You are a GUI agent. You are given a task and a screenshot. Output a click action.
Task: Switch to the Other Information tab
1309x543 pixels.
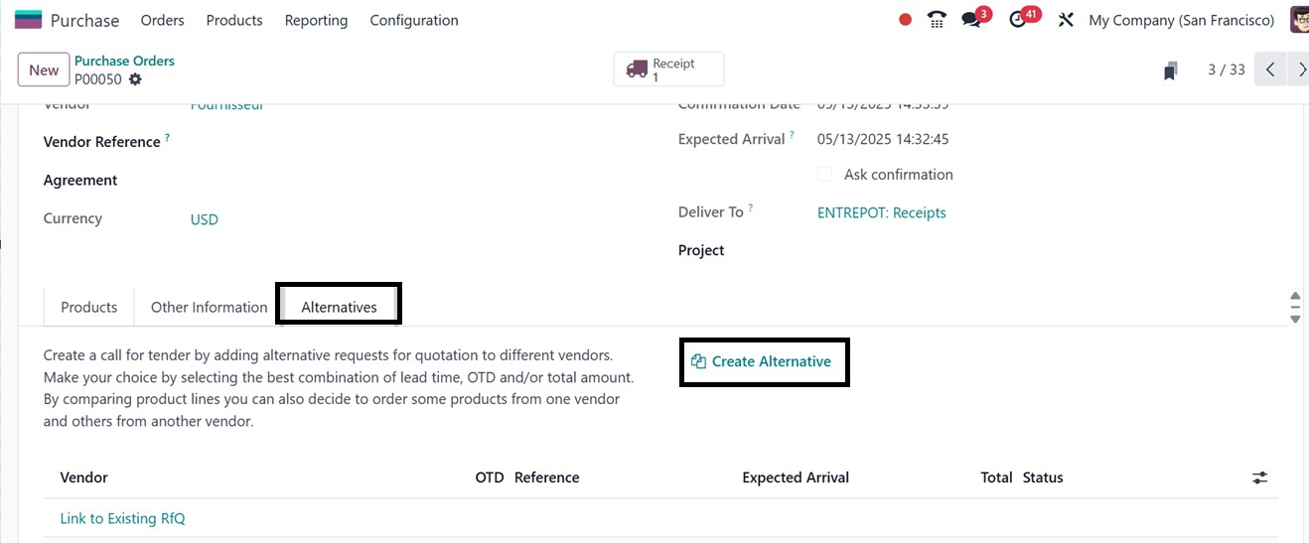[x=209, y=308]
